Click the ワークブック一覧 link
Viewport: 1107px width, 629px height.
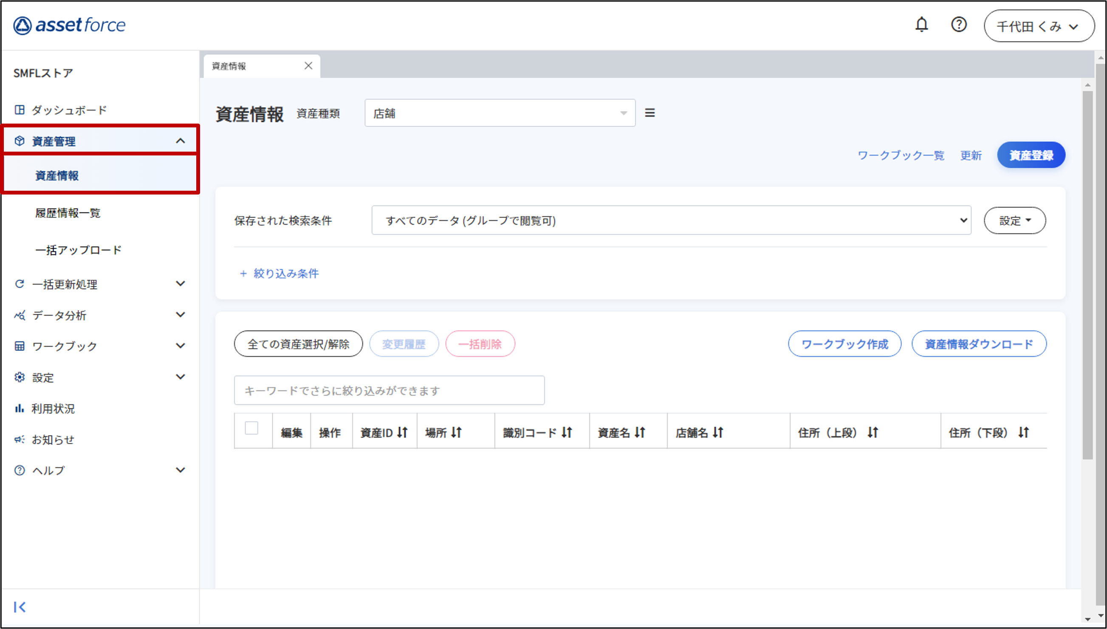click(901, 155)
